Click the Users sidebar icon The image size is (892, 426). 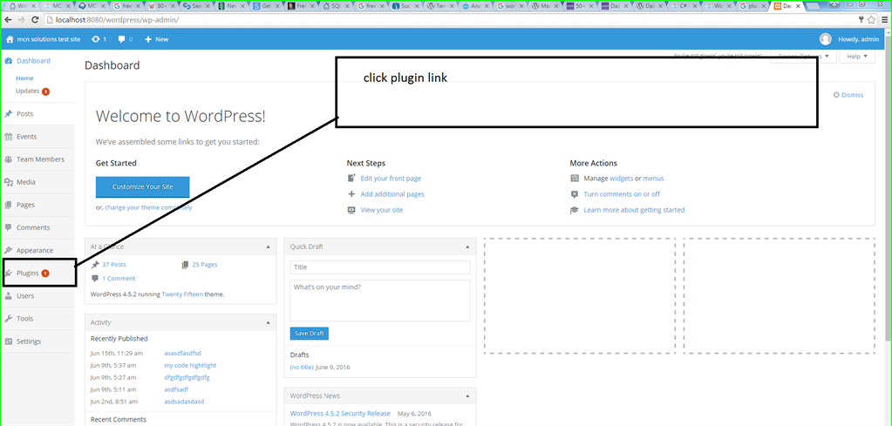(x=9, y=296)
